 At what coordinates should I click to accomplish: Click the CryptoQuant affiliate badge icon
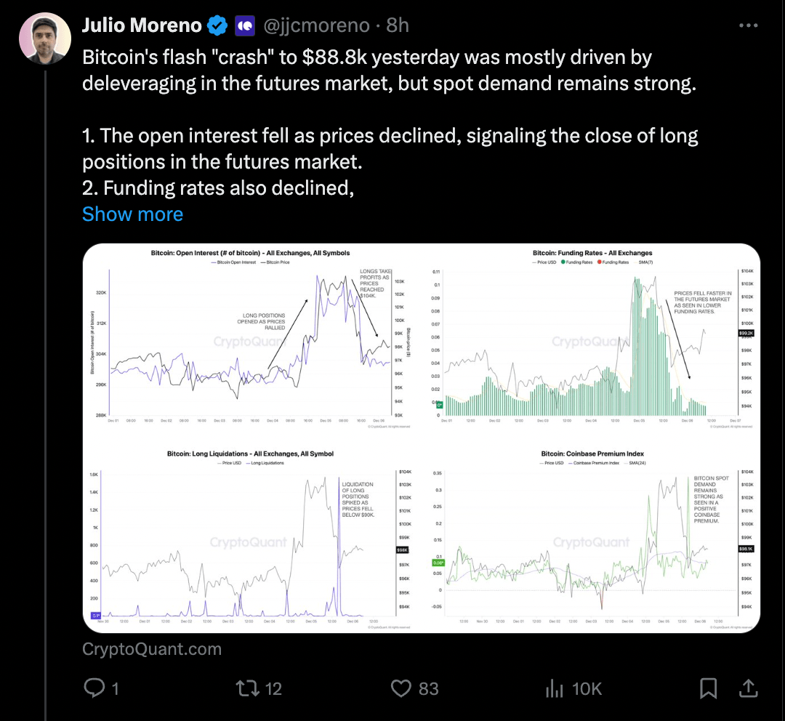(x=245, y=24)
